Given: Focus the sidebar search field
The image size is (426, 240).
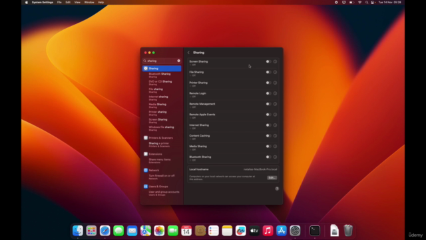Looking at the screenshot, I should (162, 61).
